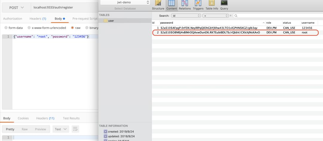Click the table search input field

[278, 16]
